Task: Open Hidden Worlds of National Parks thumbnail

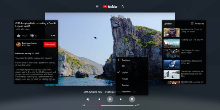Action: pyautogui.click(x=171, y=75)
